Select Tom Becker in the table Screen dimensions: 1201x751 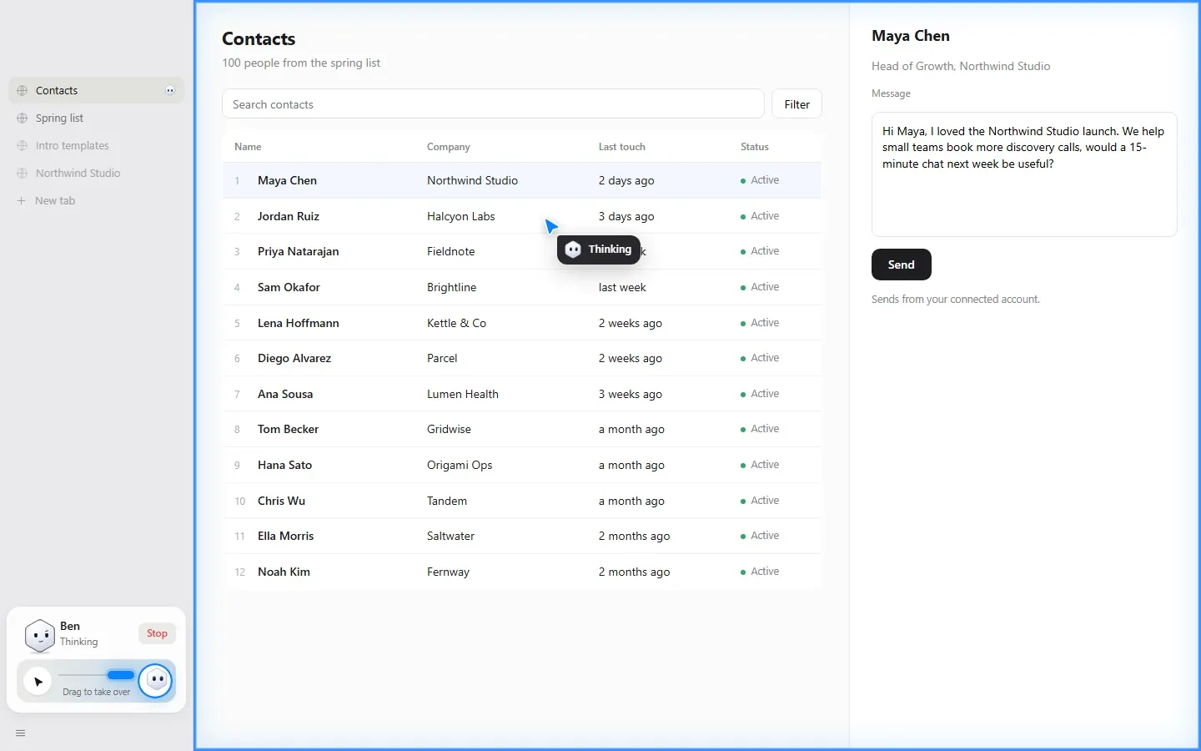coord(289,429)
